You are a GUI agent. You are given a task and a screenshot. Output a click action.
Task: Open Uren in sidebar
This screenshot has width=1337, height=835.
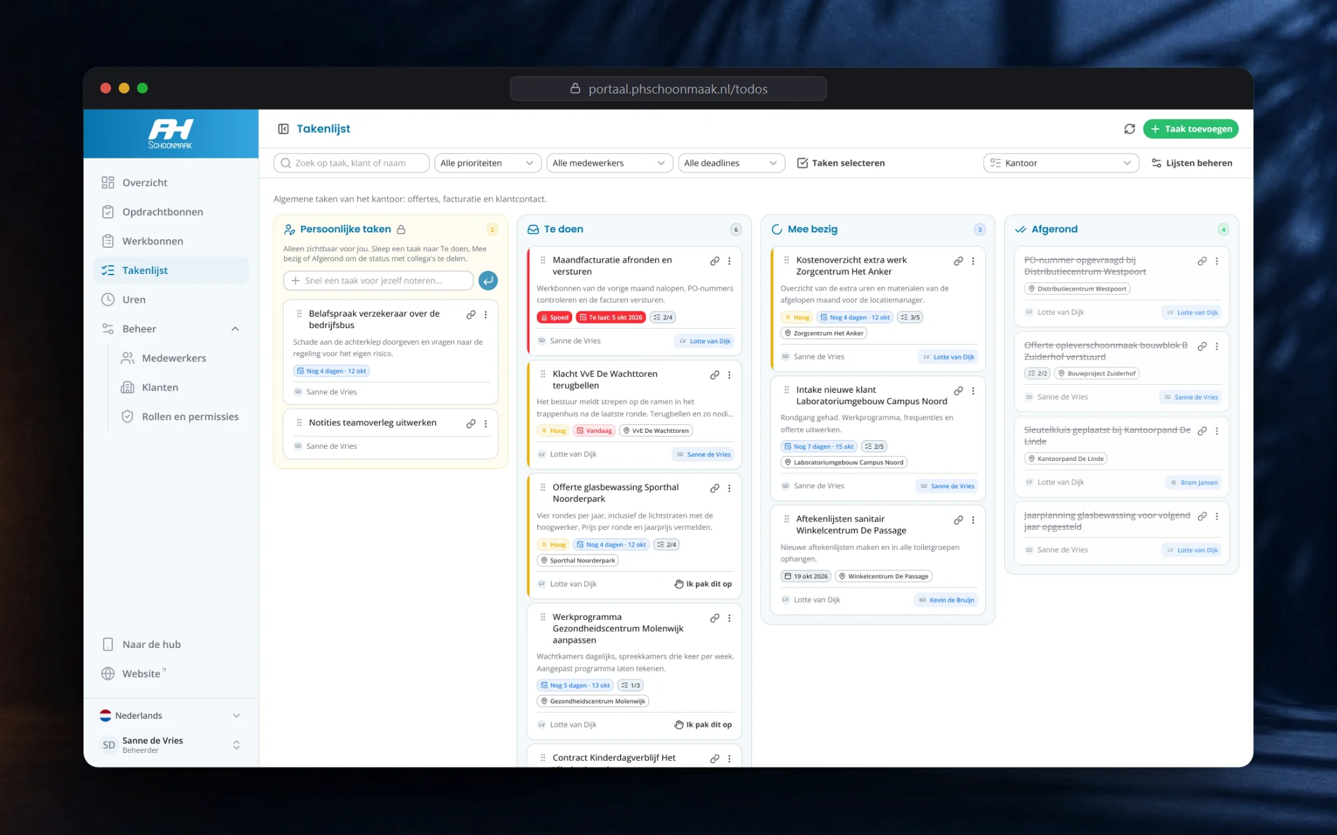pyautogui.click(x=171, y=299)
